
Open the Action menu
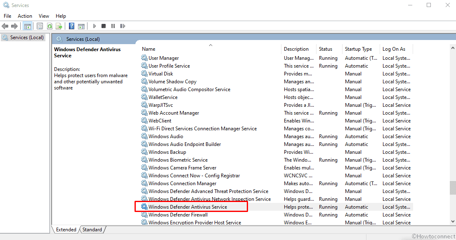pyautogui.click(x=25, y=16)
